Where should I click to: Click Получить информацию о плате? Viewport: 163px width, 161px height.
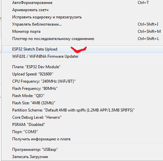[83, 139]
